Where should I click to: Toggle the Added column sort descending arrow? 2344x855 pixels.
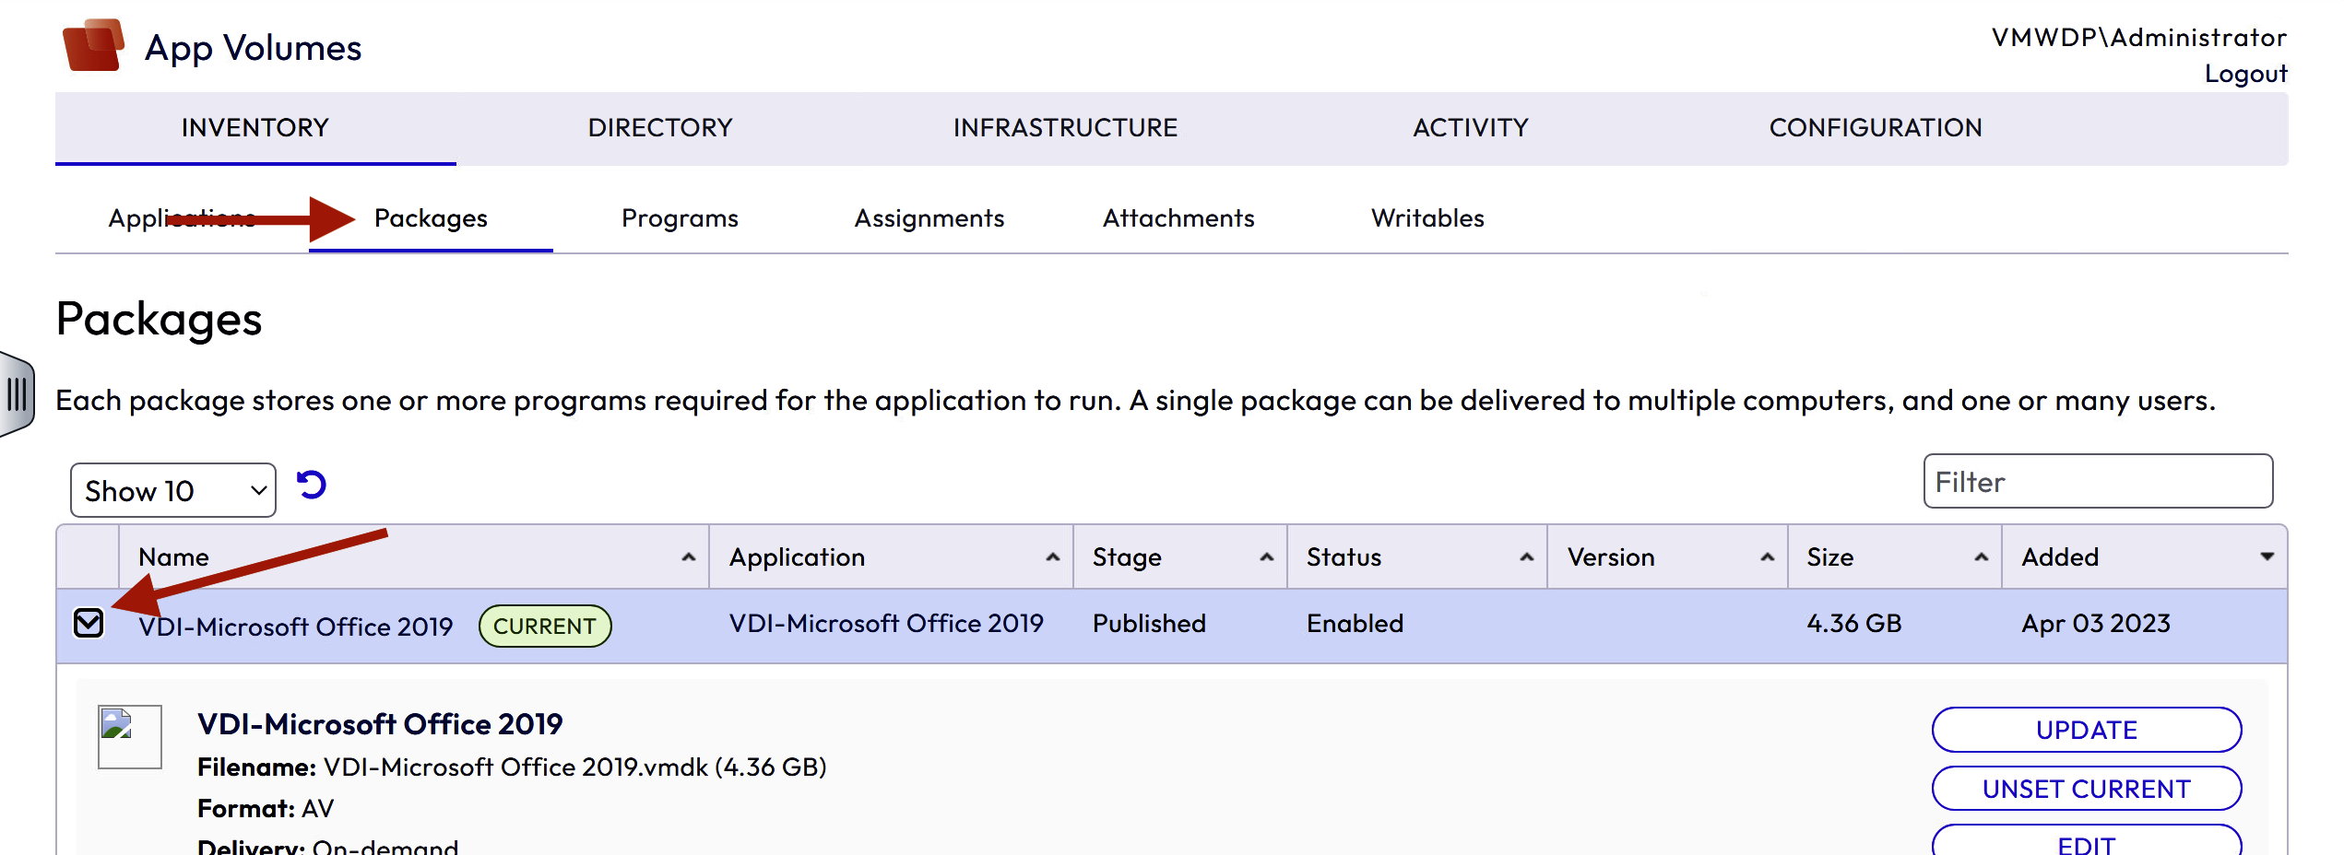(x=2267, y=556)
